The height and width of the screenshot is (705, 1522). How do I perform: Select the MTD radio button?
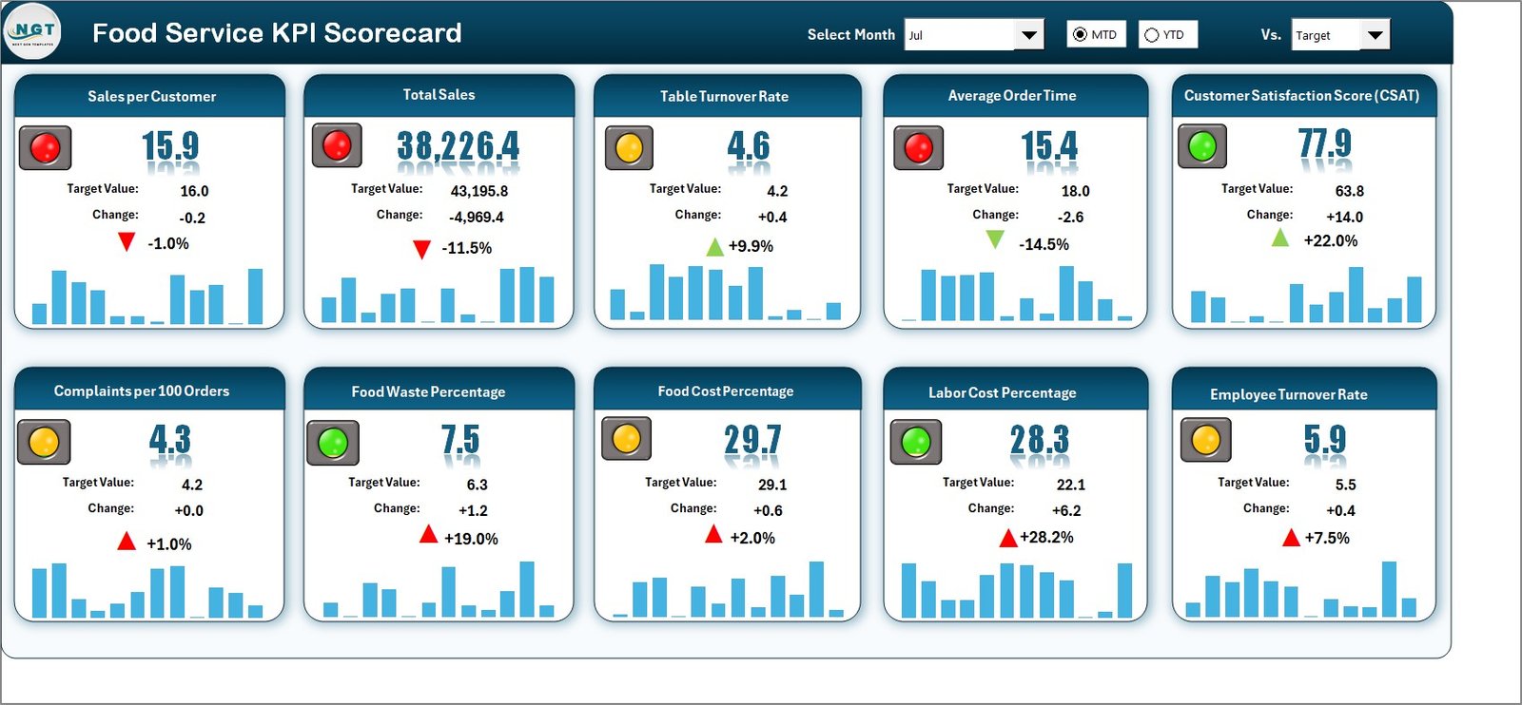click(x=1080, y=35)
